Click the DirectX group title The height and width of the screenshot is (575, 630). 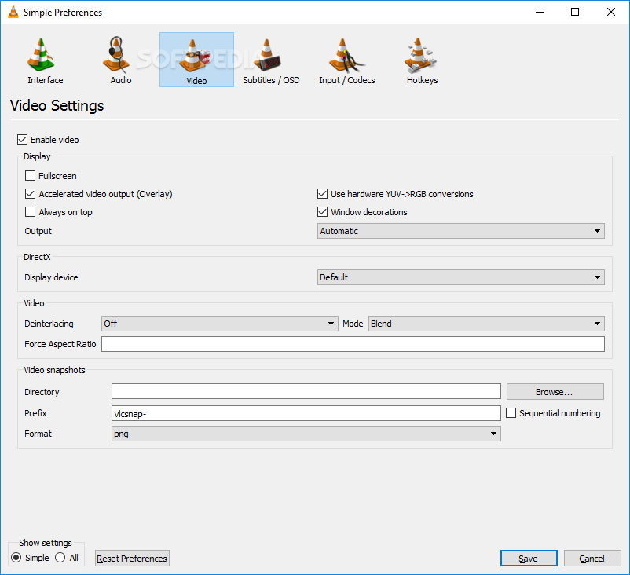point(37,257)
